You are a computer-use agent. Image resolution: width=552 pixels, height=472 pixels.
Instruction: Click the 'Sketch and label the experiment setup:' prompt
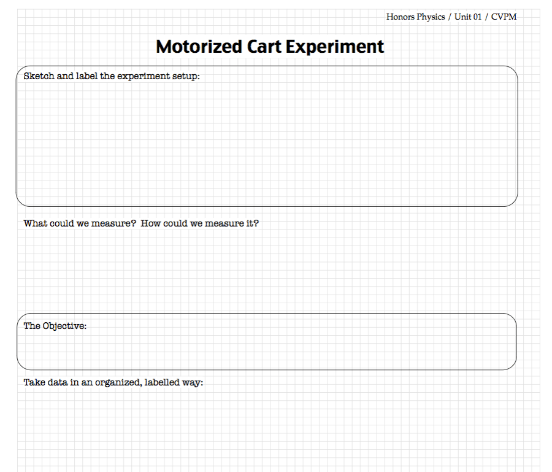point(112,76)
